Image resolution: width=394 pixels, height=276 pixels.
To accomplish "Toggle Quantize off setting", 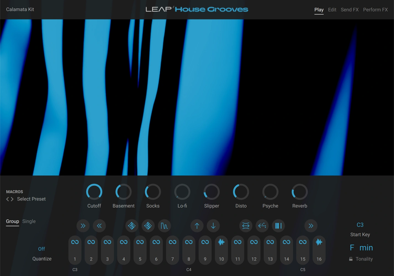I will pyautogui.click(x=41, y=249).
